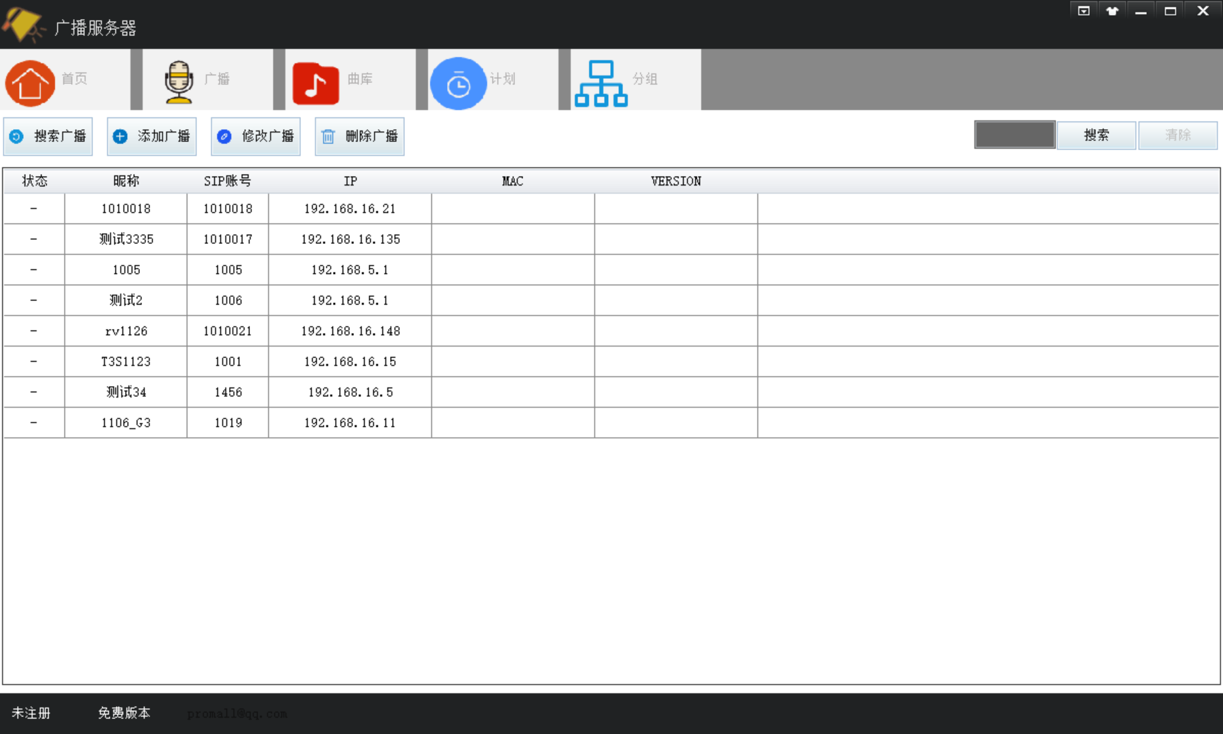
Task: Open the Broadcast microphone icon
Action: coord(179,82)
